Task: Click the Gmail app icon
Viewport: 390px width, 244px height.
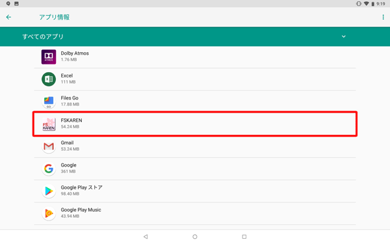Action: (49, 146)
